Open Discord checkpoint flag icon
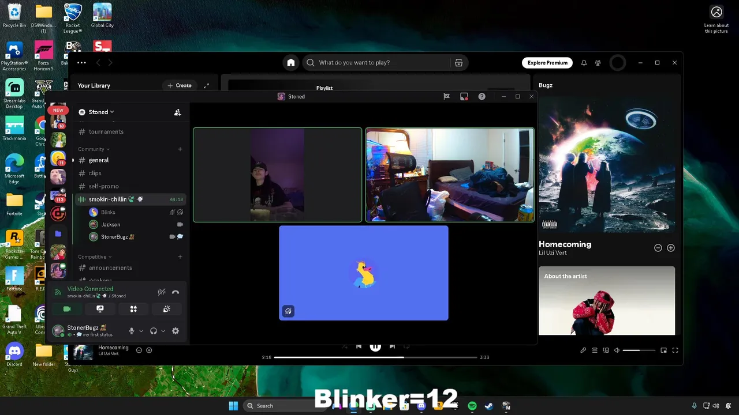 pos(446,97)
